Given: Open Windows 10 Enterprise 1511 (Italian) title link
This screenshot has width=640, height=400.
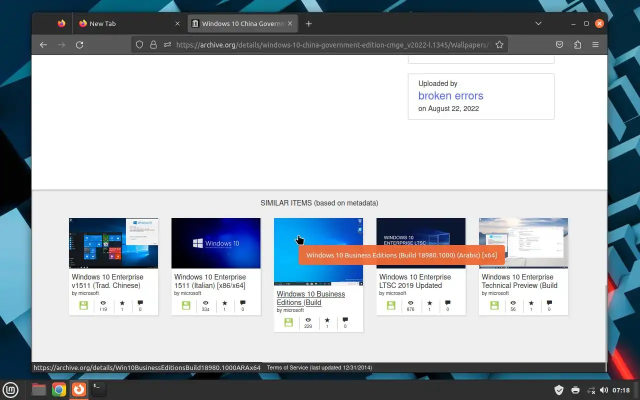Looking at the screenshot, I should [210, 281].
